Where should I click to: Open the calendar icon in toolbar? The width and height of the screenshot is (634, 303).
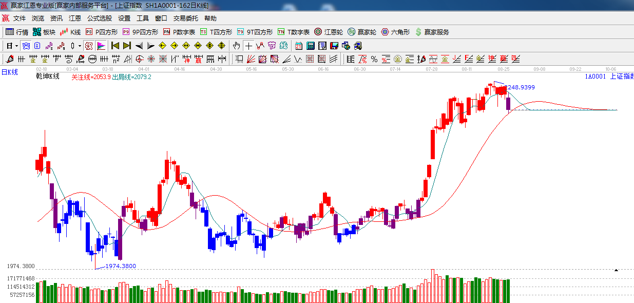tap(298, 46)
